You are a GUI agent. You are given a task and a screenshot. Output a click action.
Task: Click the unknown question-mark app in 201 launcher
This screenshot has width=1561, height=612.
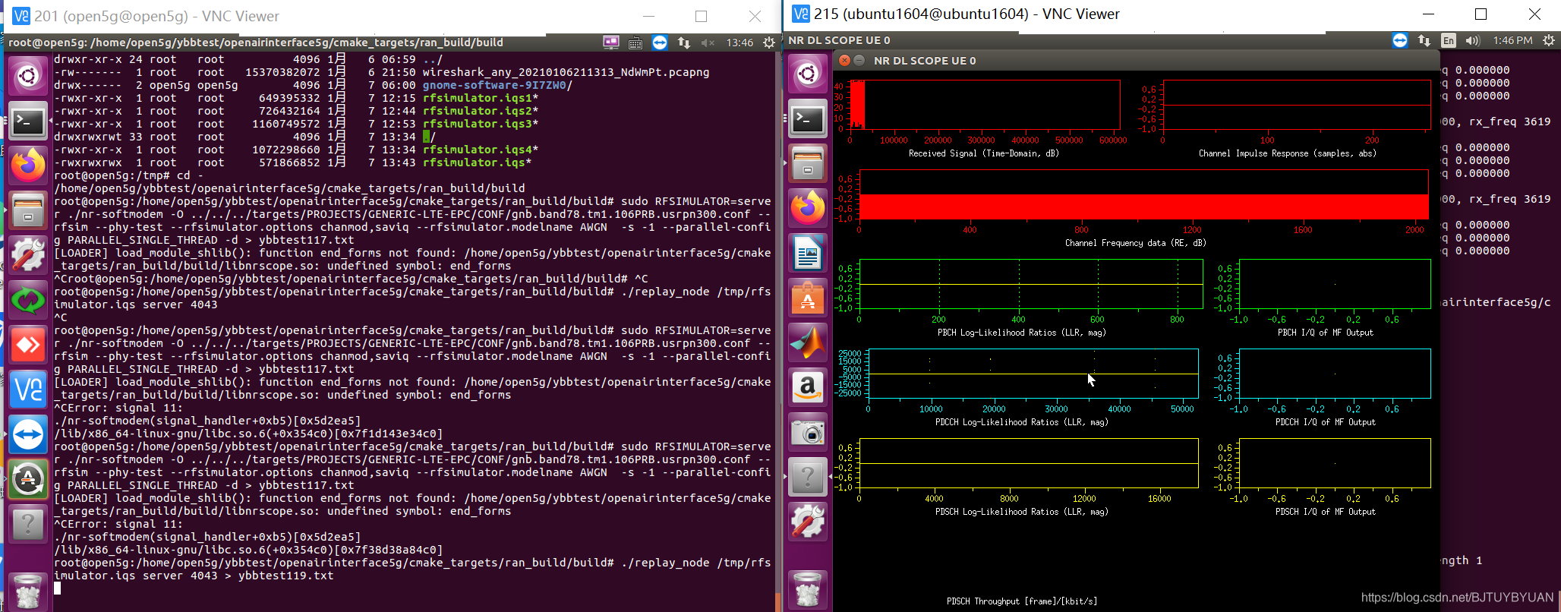(28, 524)
